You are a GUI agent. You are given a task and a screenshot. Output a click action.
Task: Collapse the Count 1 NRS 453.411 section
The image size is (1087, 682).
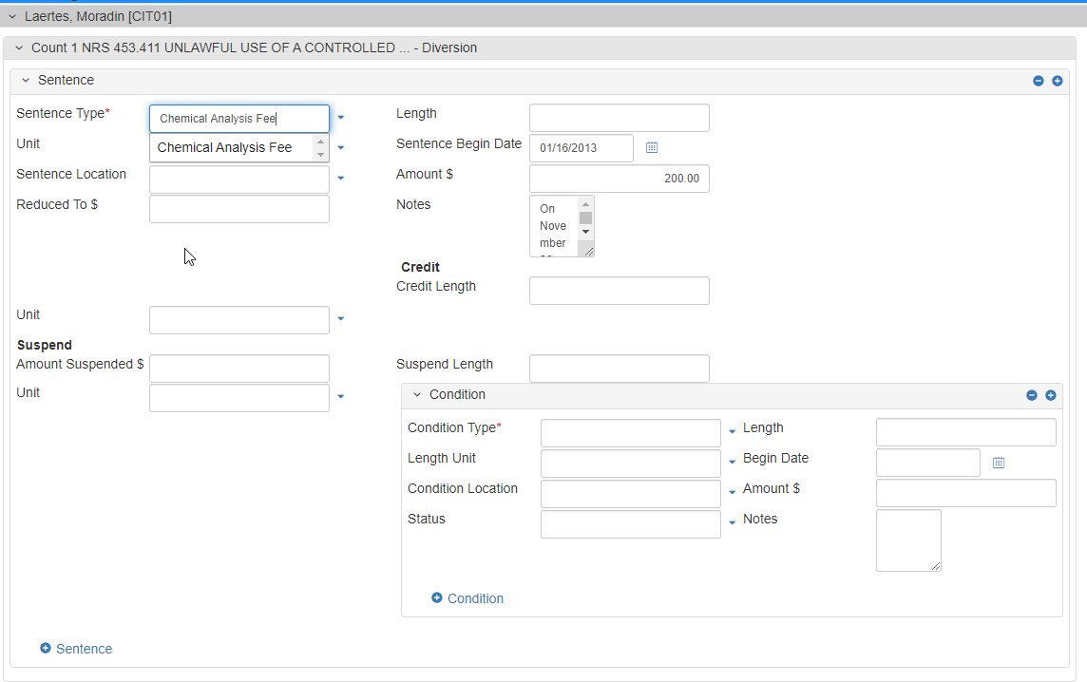point(18,47)
